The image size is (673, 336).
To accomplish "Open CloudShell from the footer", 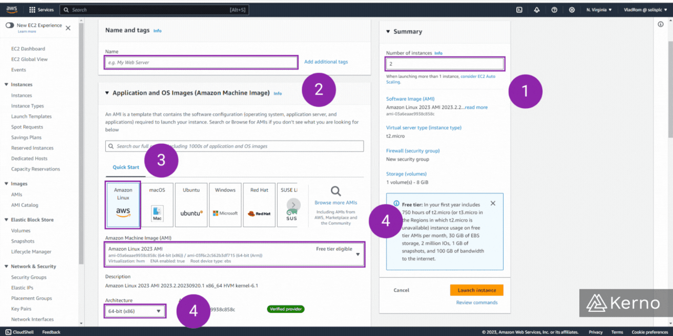I will click(x=19, y=332).
